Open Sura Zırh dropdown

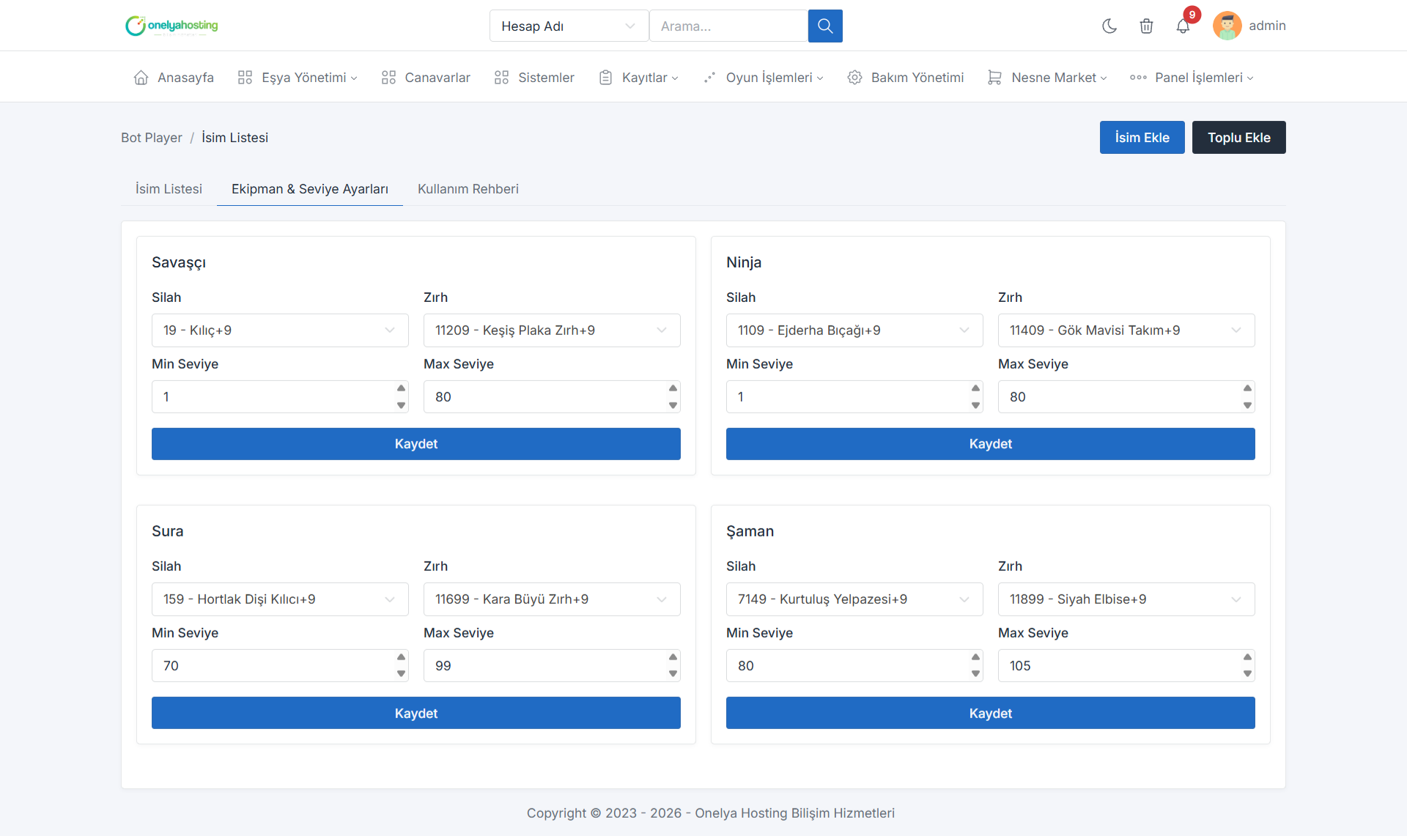(552, 599)
